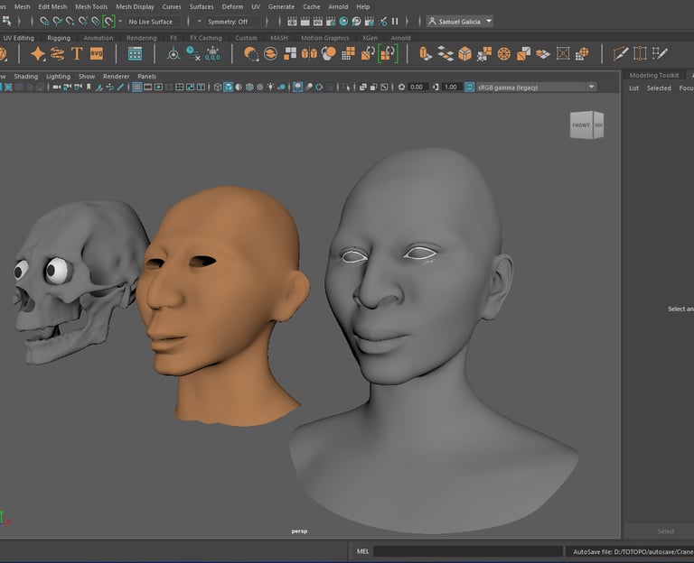The height and width of the screenshot is (563, 694).
Task: Click the Sweep Mesh helix icon
Action: 57,54
